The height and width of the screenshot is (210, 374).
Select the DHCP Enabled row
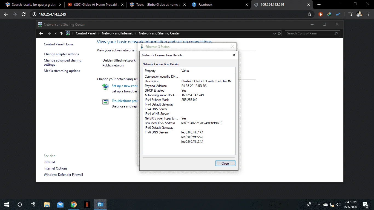click(x=189, y=91)
